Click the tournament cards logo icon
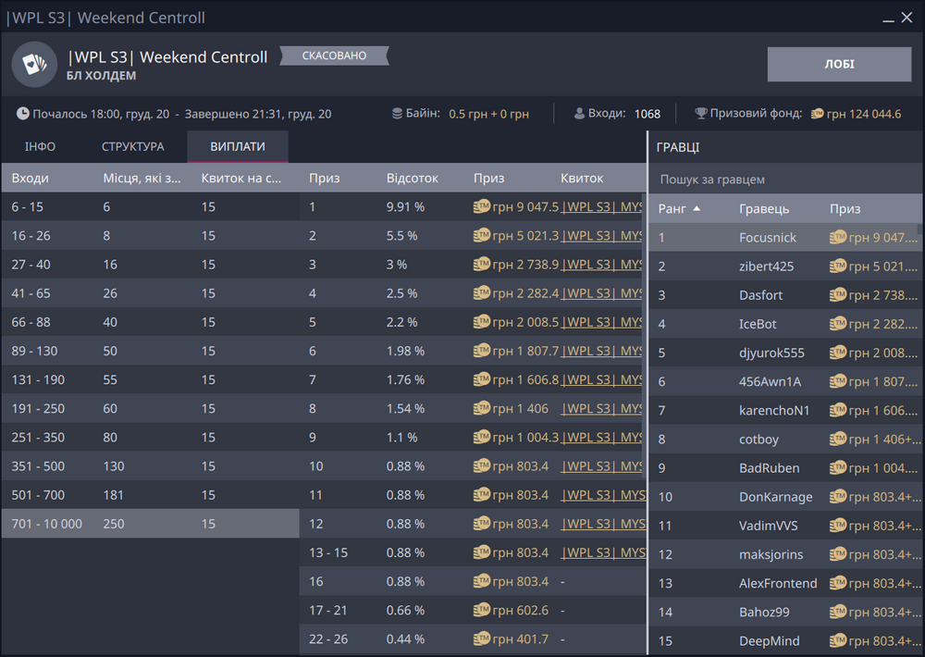925x657 pixels. (x=34, y=64)
